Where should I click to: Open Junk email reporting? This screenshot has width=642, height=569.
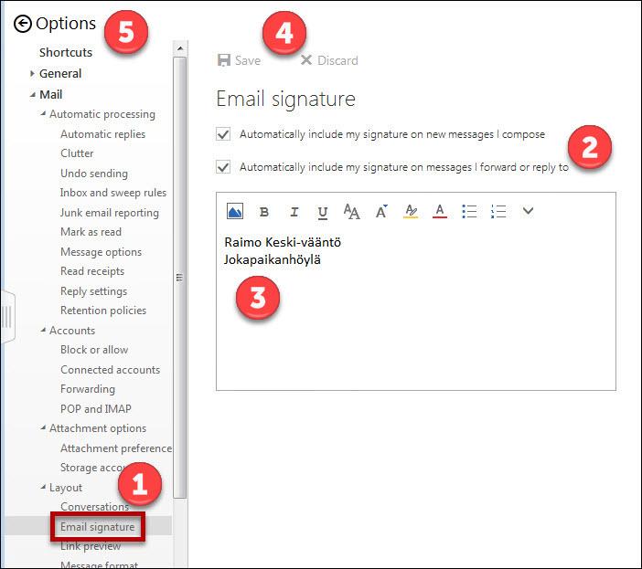(110, 213)
